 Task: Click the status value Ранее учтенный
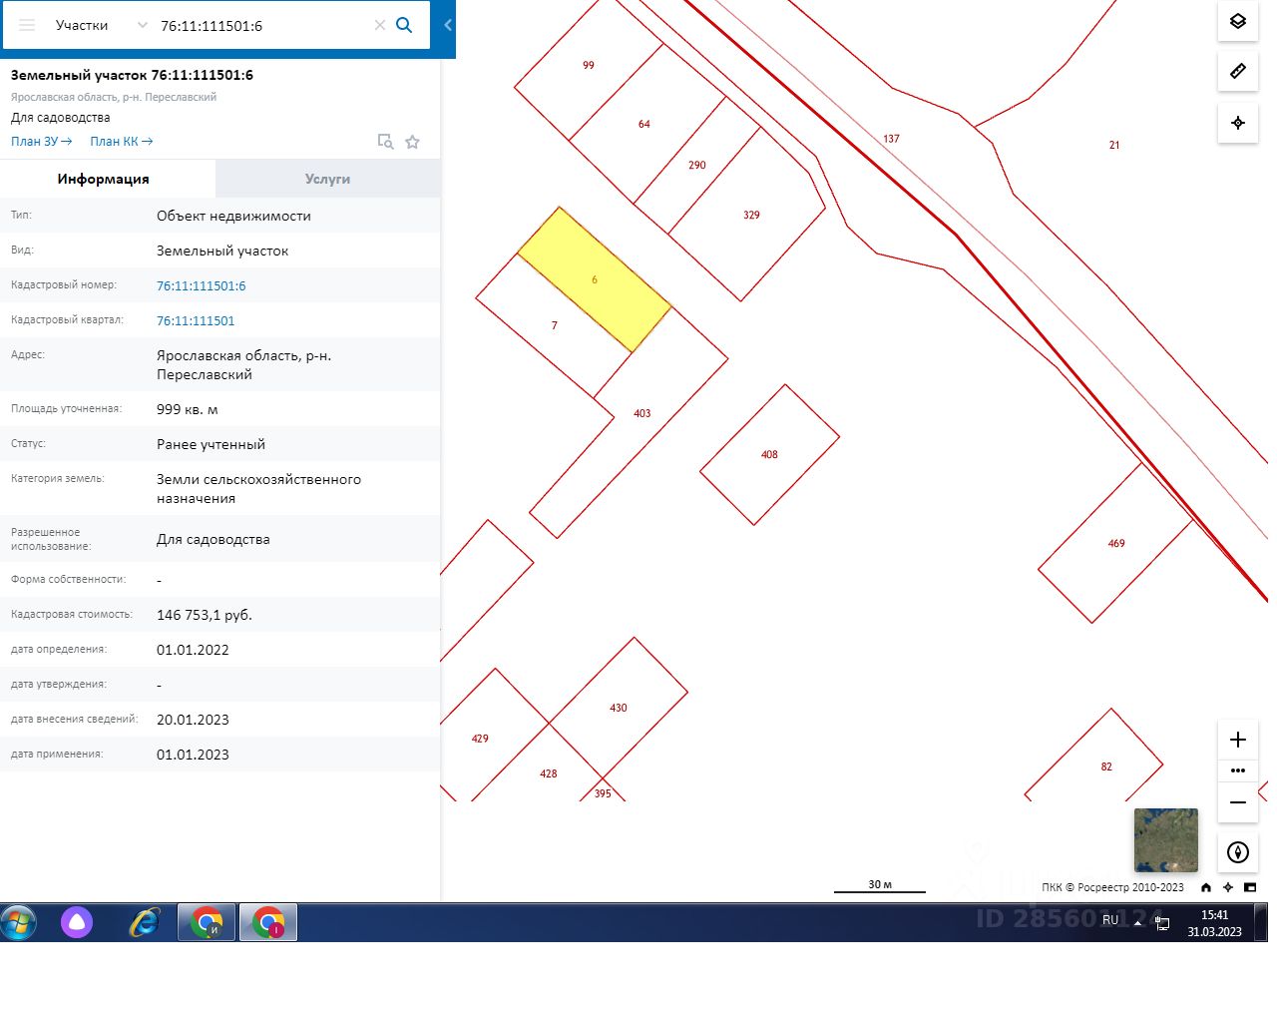211,444
